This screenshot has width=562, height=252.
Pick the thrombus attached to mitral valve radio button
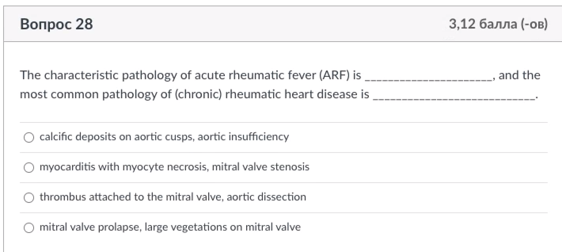pyautogui.click(x=29, y=198)
